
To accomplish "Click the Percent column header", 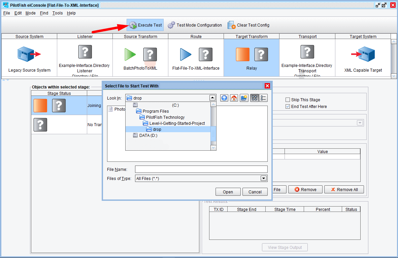I will (323, 209).
